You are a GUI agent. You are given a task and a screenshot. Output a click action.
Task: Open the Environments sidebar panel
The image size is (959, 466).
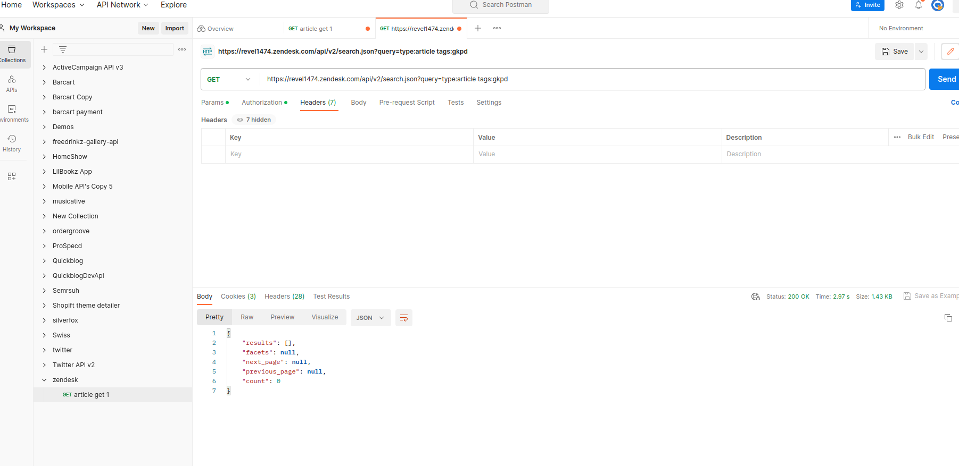(12, 114)
